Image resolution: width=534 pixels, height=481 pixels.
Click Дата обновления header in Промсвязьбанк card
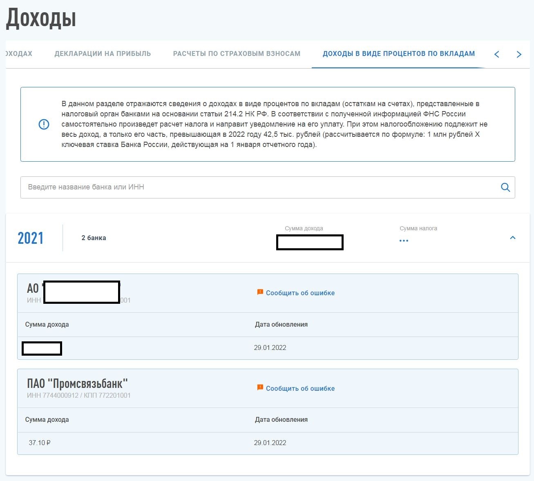(281, 419)
